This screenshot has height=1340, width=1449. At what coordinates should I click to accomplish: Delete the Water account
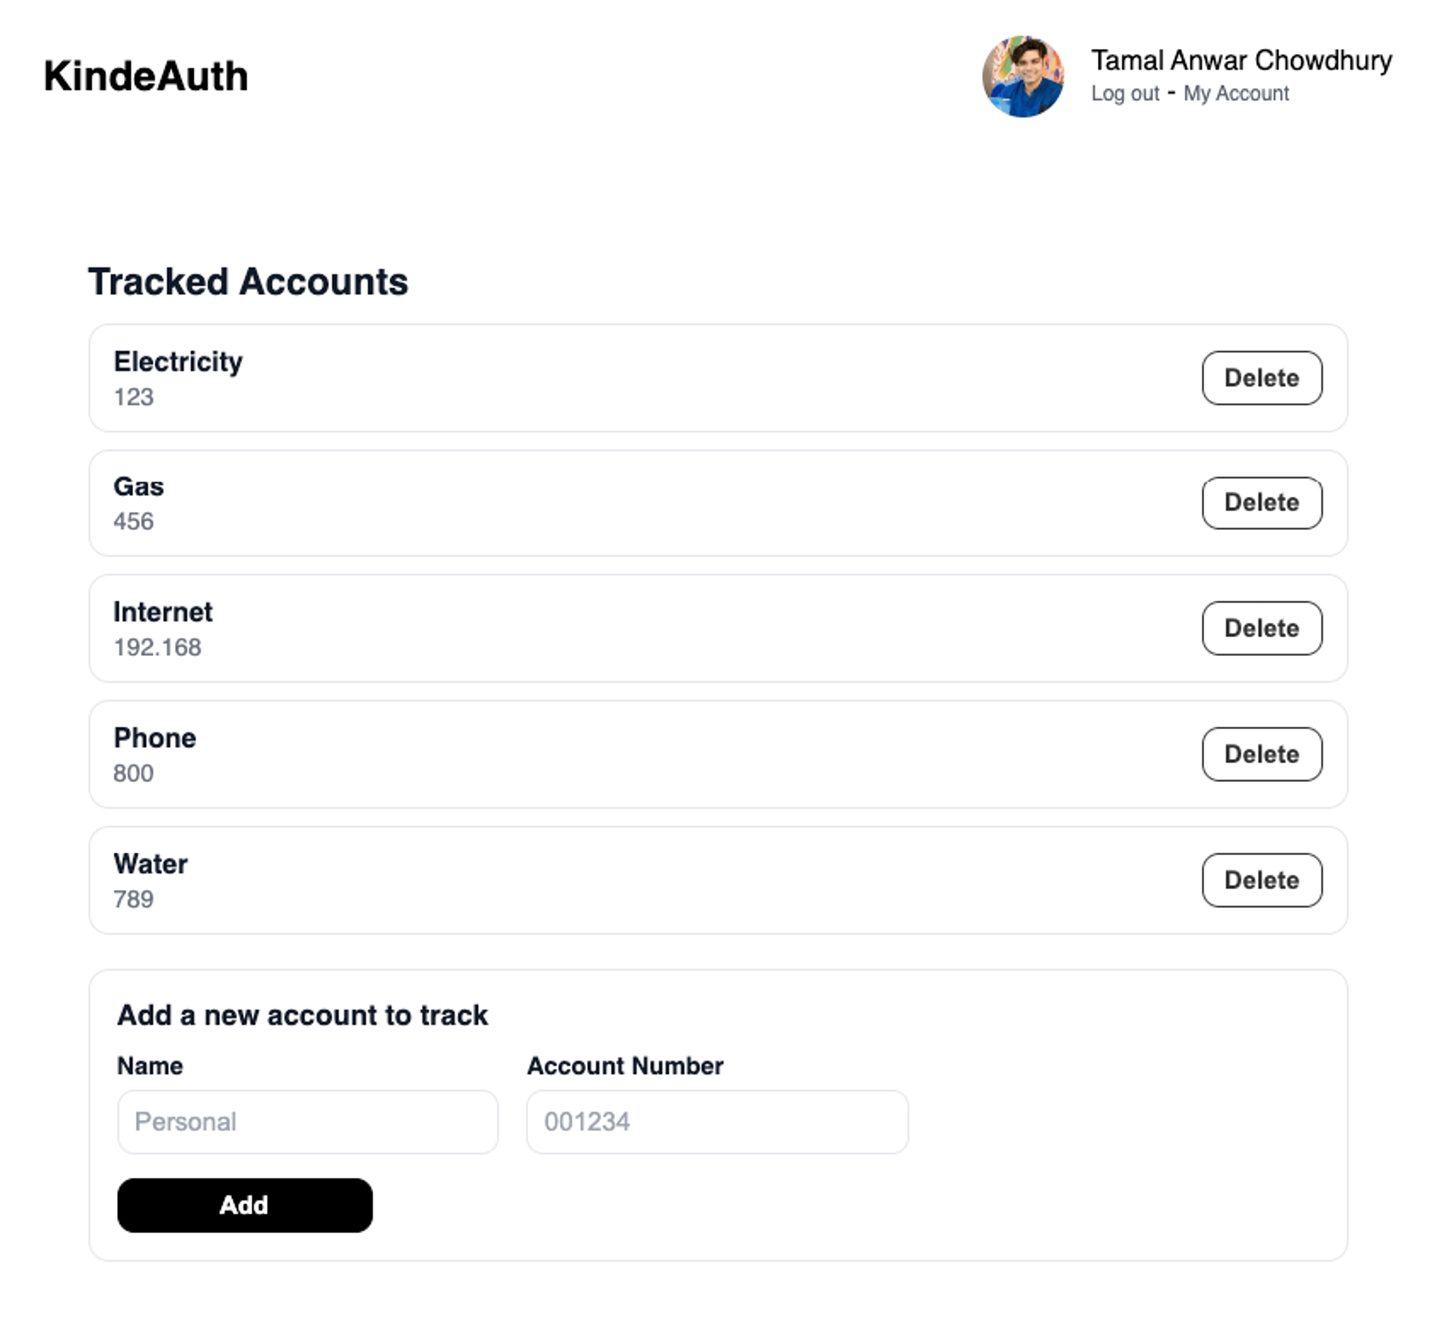[1261, 879]
